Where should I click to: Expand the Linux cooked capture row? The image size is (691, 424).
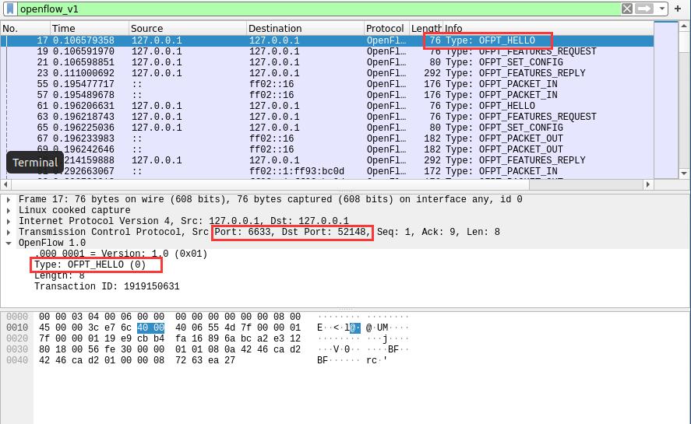click(9, 211)
